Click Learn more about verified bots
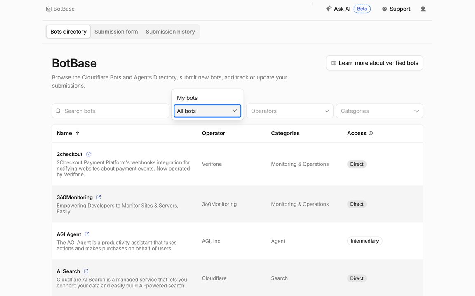The height and width of the screenshot is (296, 475). click(374, 63)
